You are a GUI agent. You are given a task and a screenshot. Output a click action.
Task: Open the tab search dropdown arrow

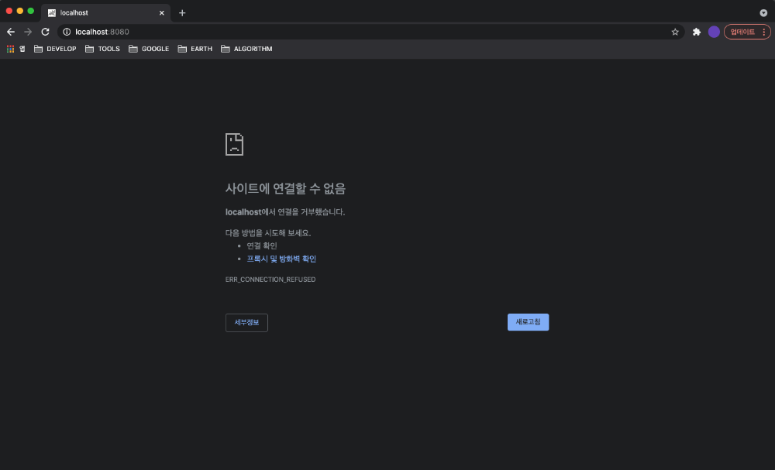click(x=763, y=13)
